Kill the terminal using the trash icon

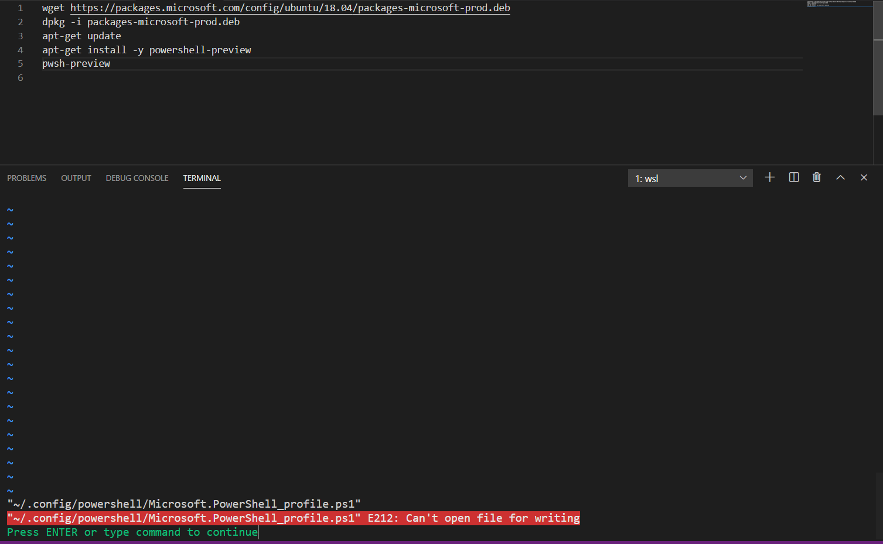[x=817, y=177]
